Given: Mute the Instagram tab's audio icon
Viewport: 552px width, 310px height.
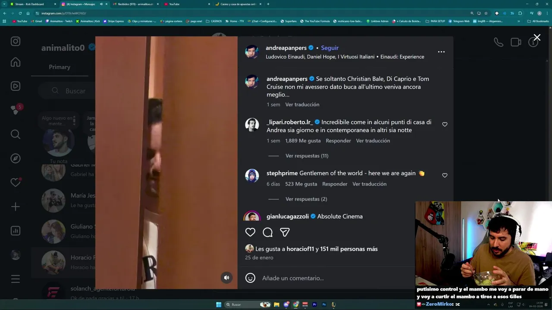Looking at the screenshot, I should pos(101,4).
